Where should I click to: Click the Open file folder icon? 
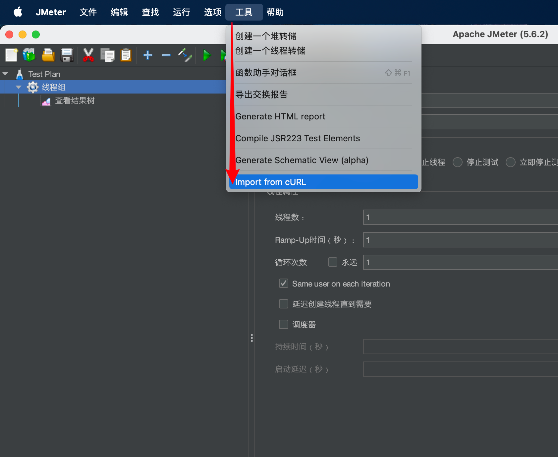click(x=48, y=55)
